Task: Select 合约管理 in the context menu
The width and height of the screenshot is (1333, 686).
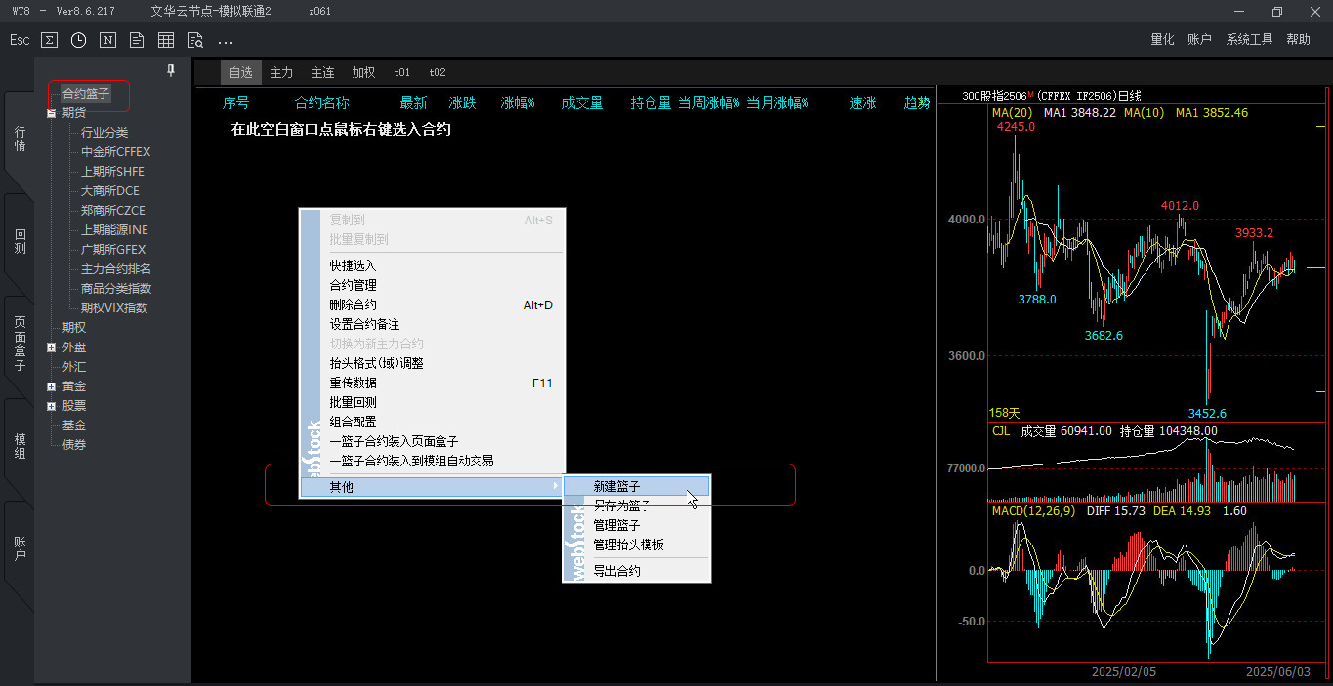Action: pos(353,285)
